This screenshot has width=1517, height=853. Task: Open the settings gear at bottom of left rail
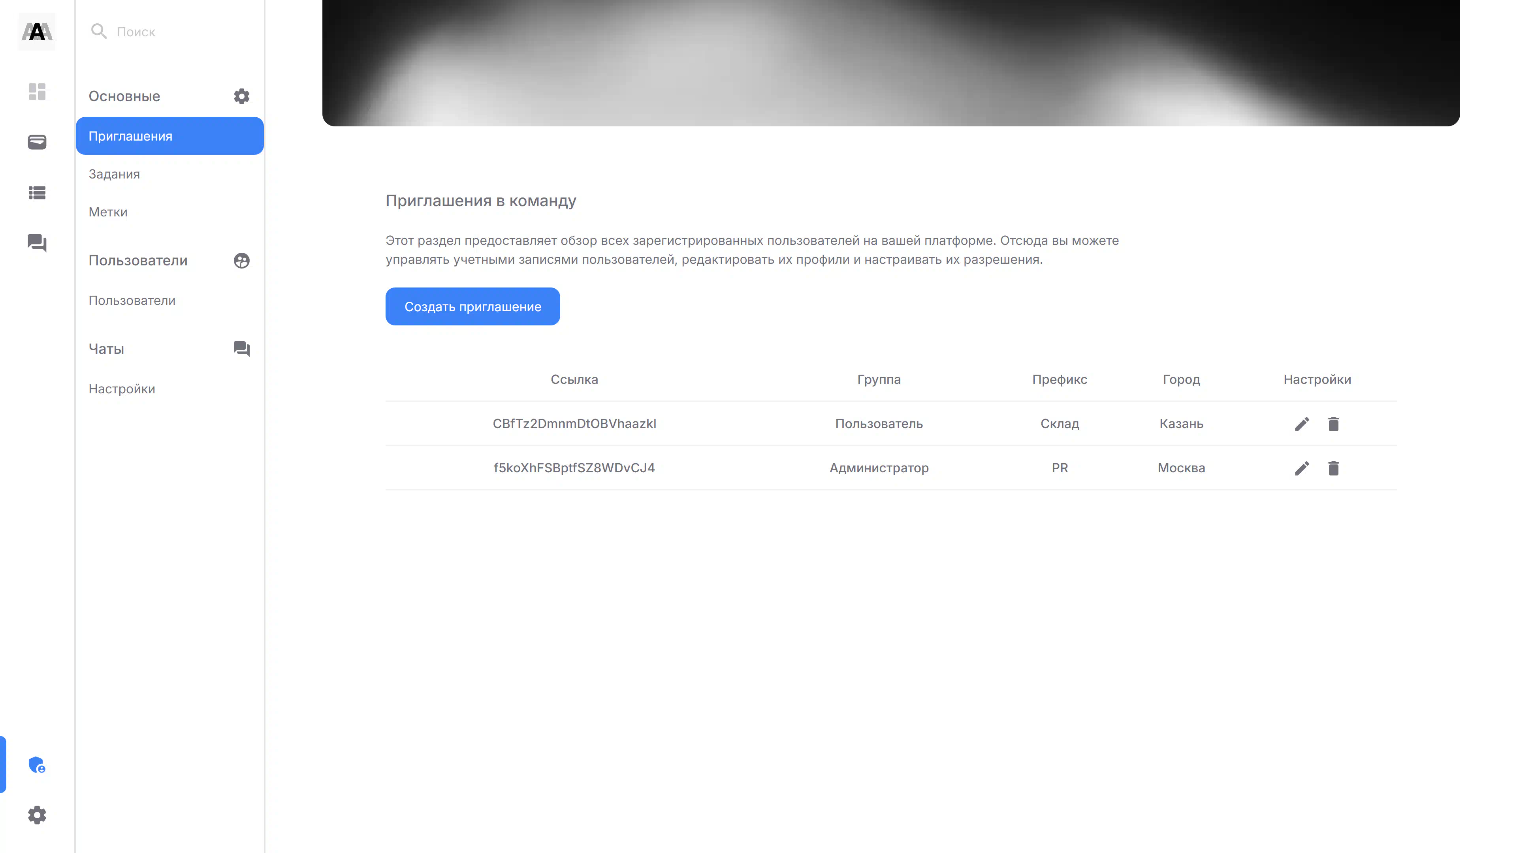(x=36, y=815)
